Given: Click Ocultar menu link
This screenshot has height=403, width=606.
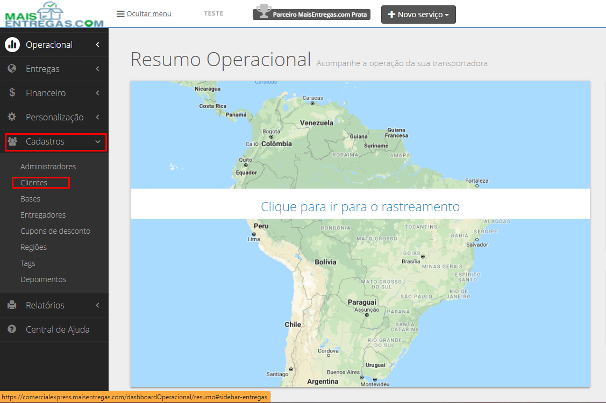Looking at the screenshot, I should (149, 13).
